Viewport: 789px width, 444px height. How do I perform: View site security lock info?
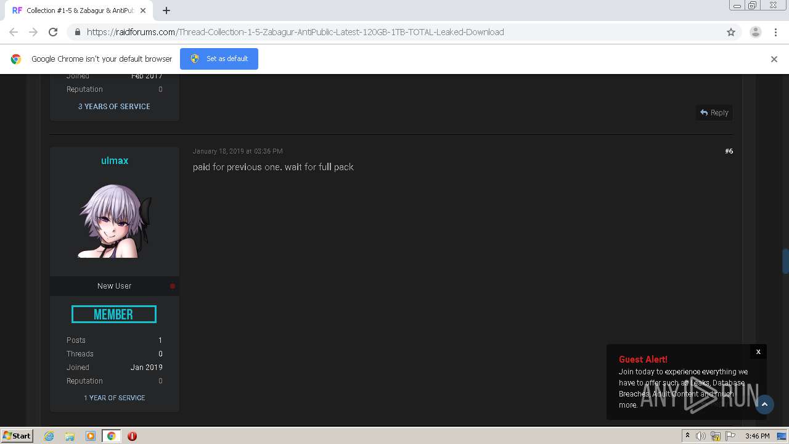(77, 32)
